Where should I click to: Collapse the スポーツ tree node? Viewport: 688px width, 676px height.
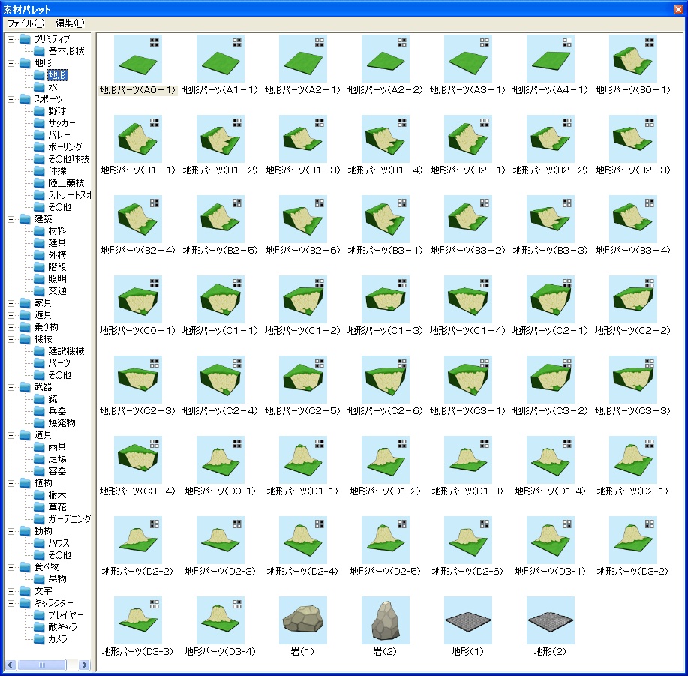(x=11, y=99)
